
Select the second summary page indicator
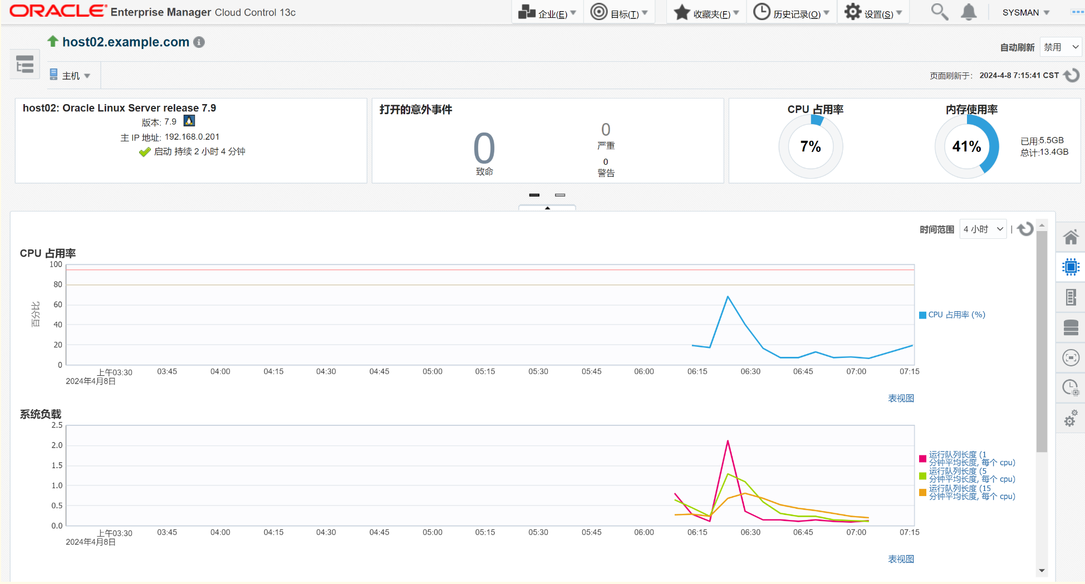point(560,195)
